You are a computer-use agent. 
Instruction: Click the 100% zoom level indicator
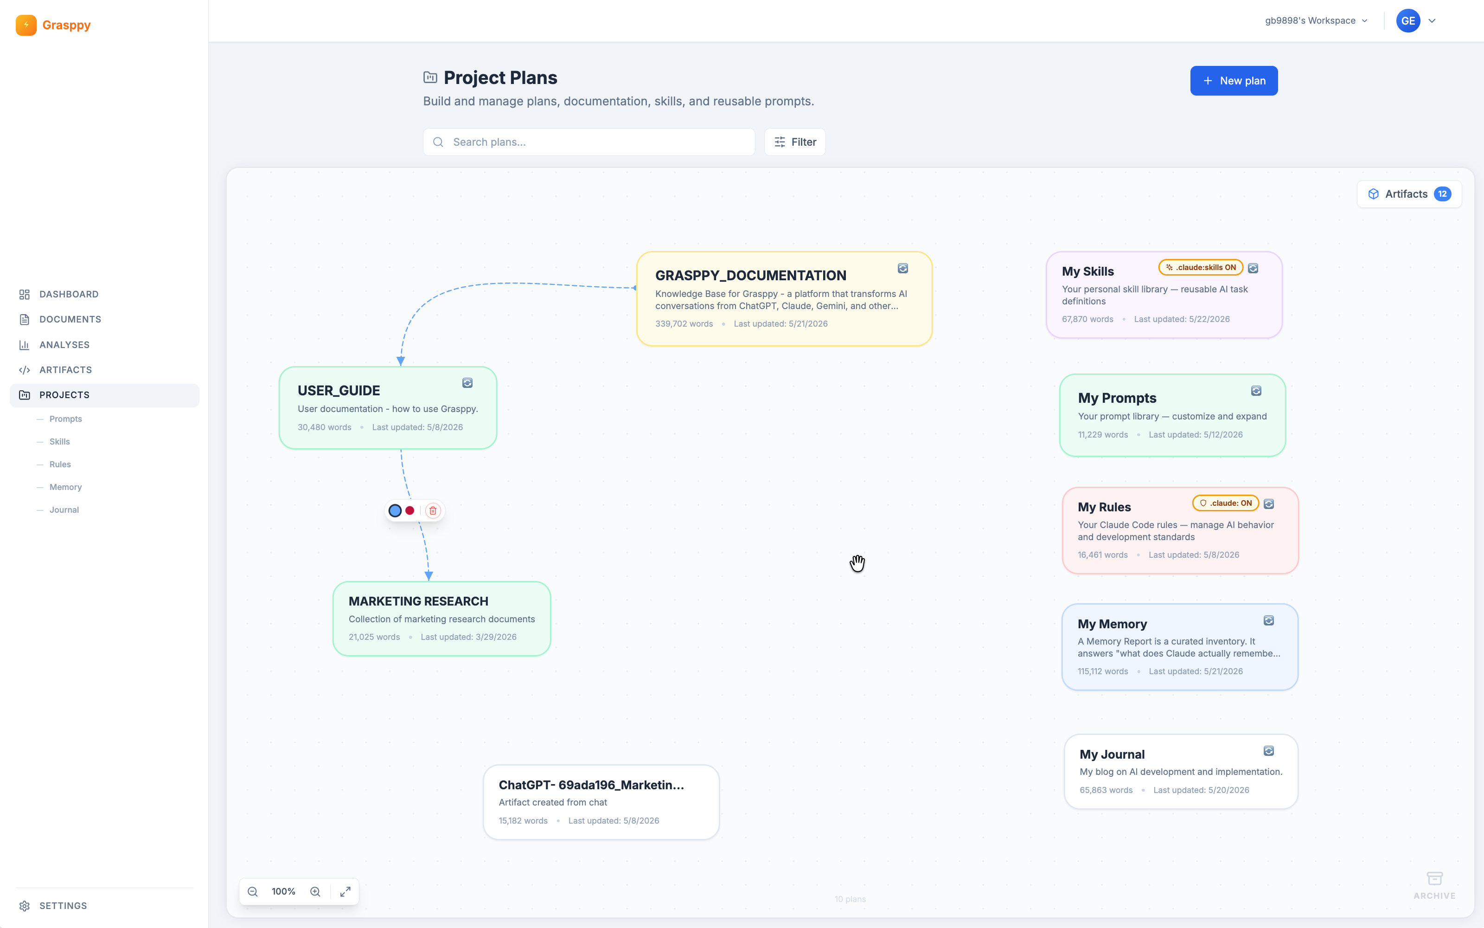pyautogui.click(x=283, y=892)
